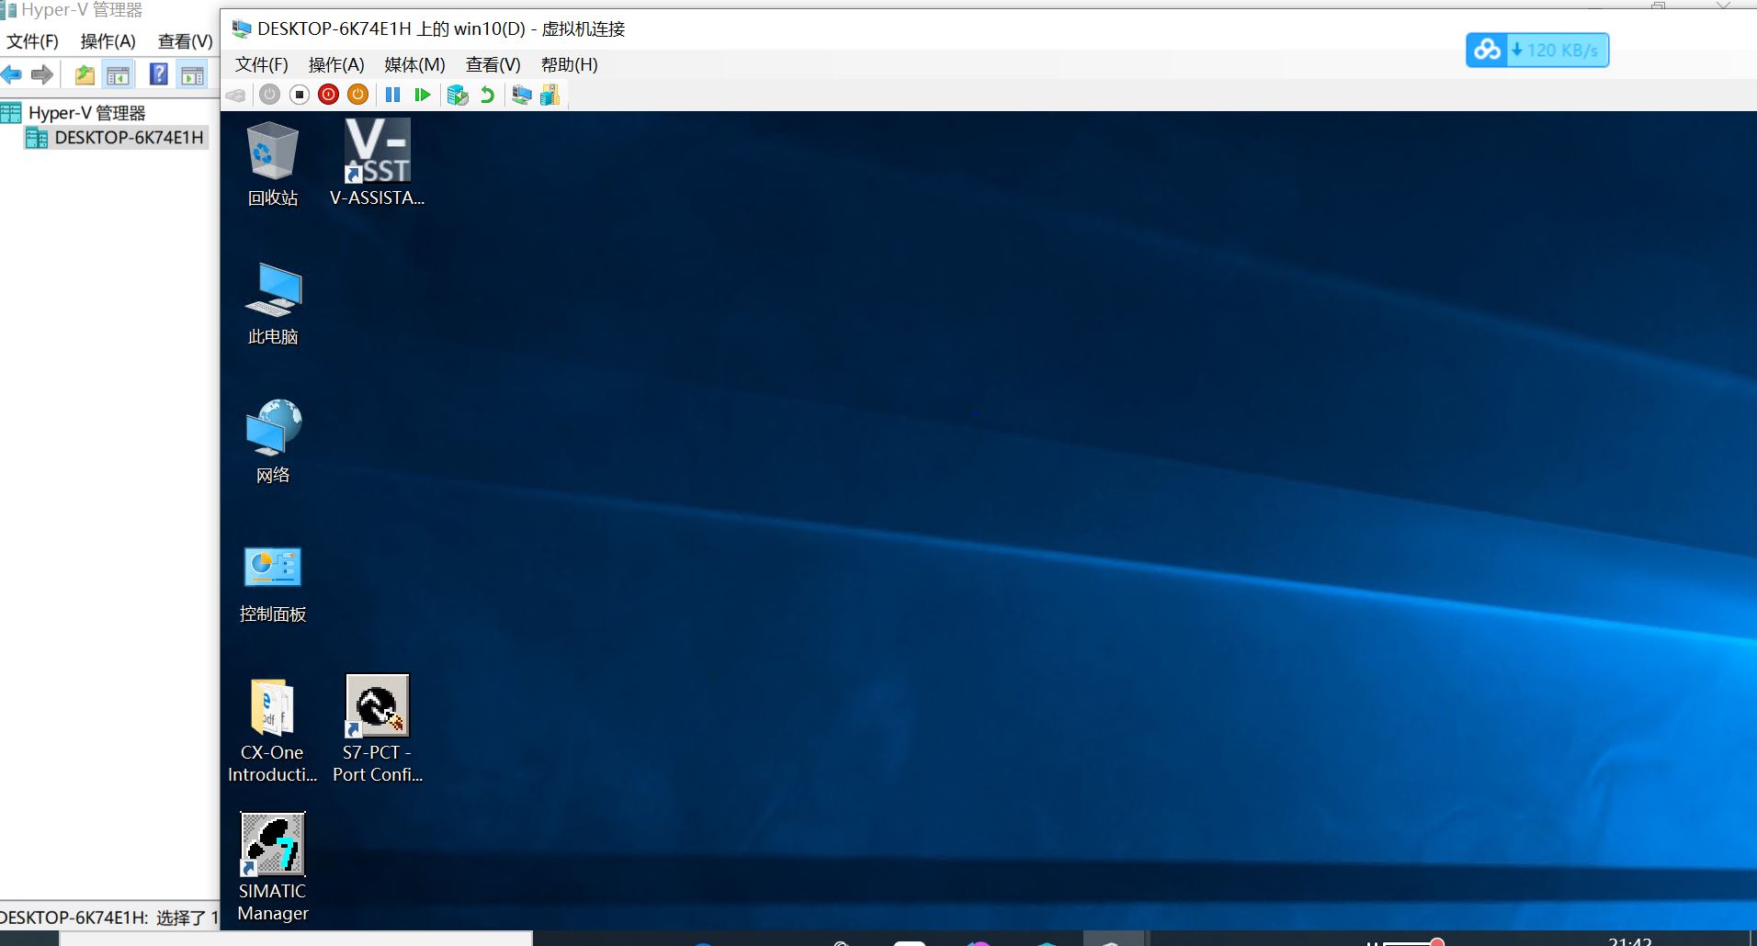This screenshot has height=946, width=1757.
Task: Create a checkpoint with the toolbar icon
Action: click(x=457, y=95)
